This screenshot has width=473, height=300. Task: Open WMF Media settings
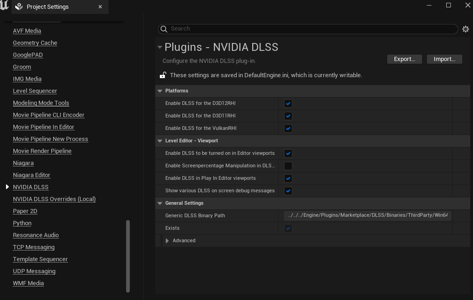point(28,283)
